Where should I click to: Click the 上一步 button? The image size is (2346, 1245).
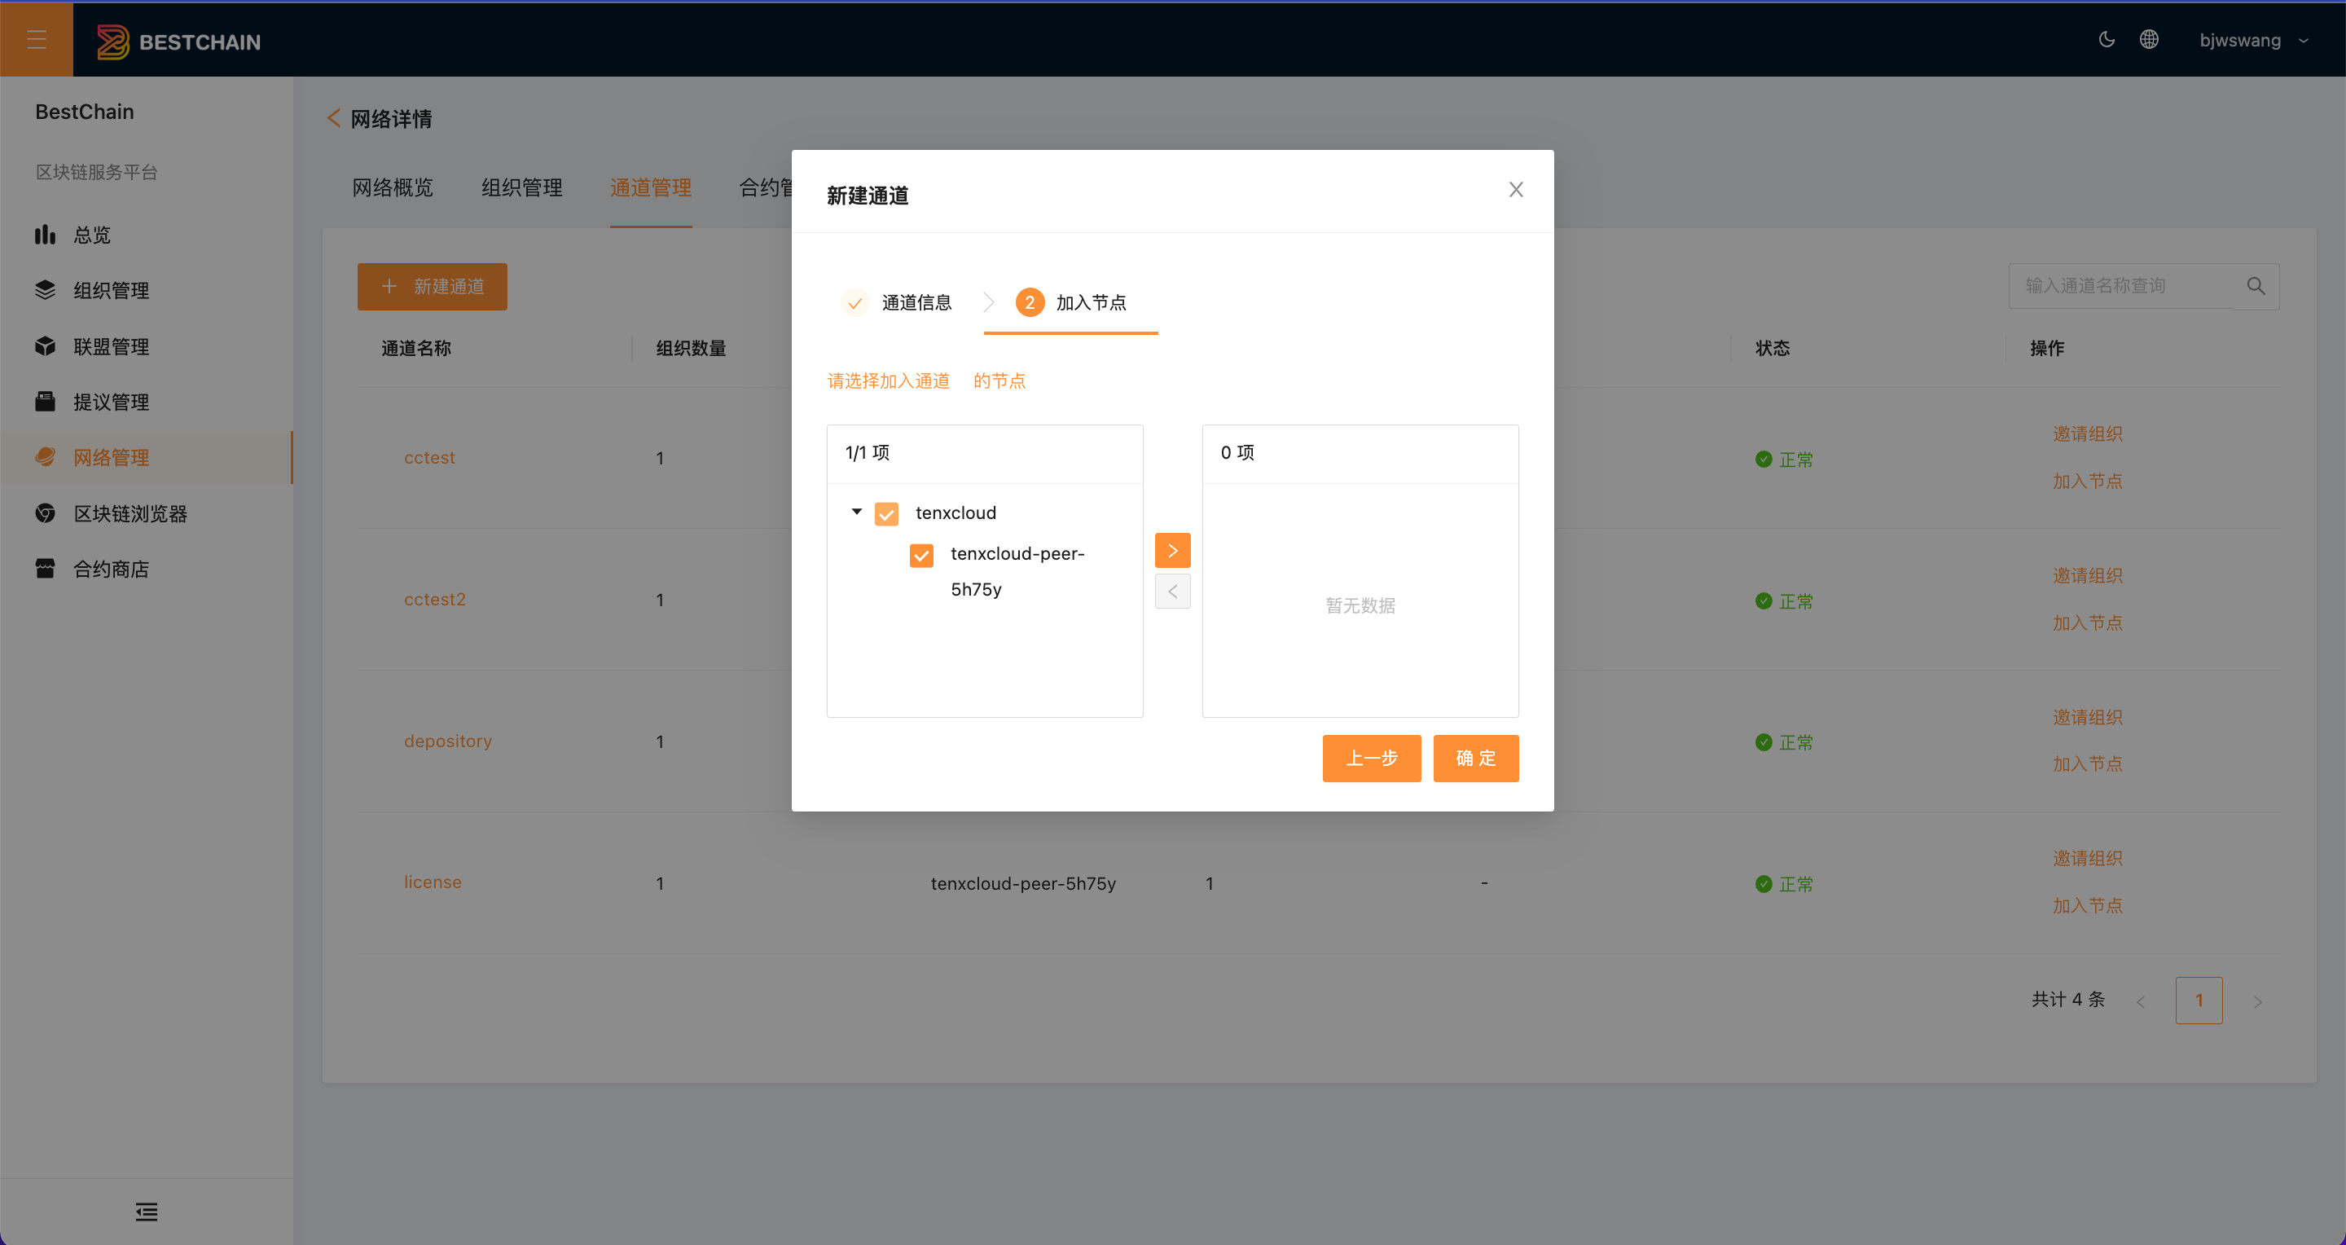coord(1372,759)
